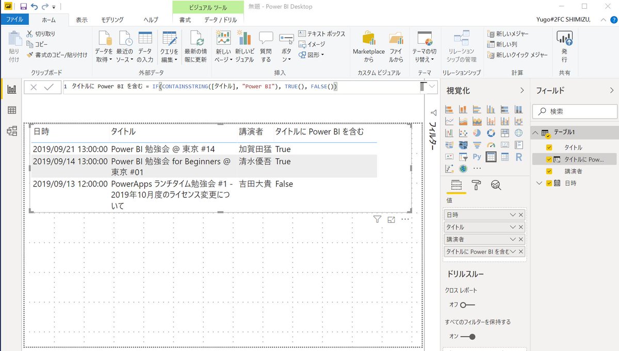Open the Report view from left sidebar
Viewport: 619px width, 351px height.
tap(11, 89)
